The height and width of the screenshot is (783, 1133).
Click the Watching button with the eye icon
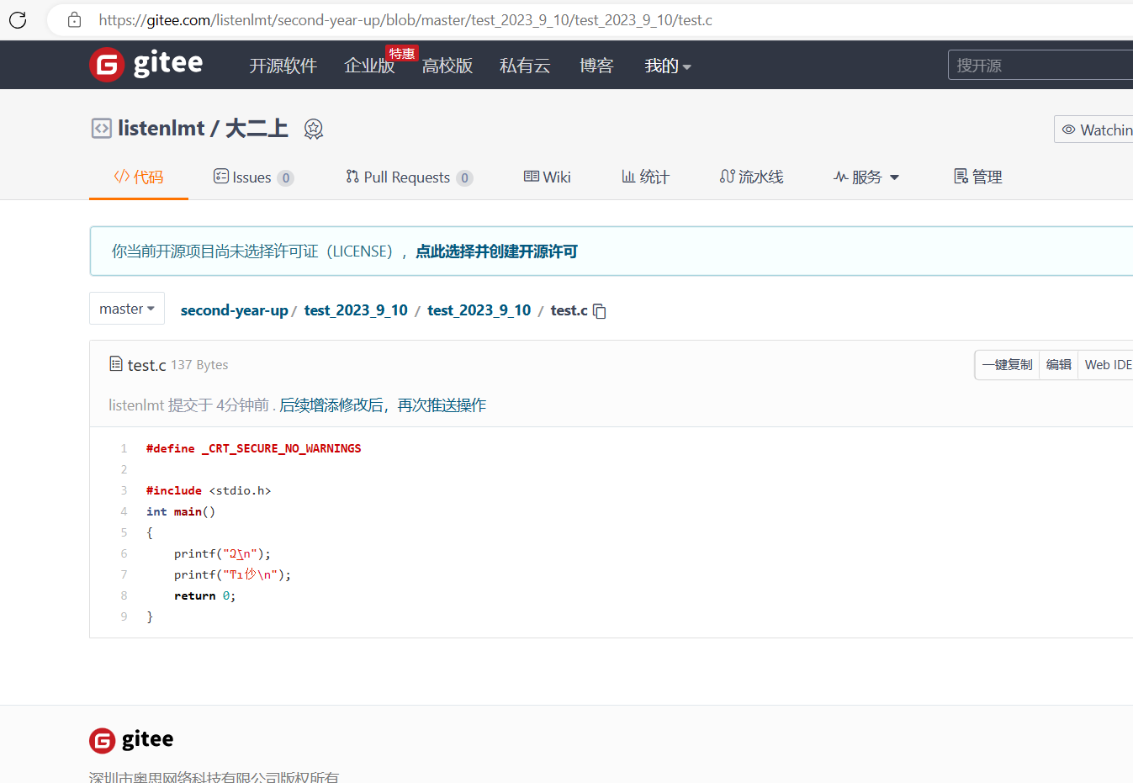pos(1093,130)
